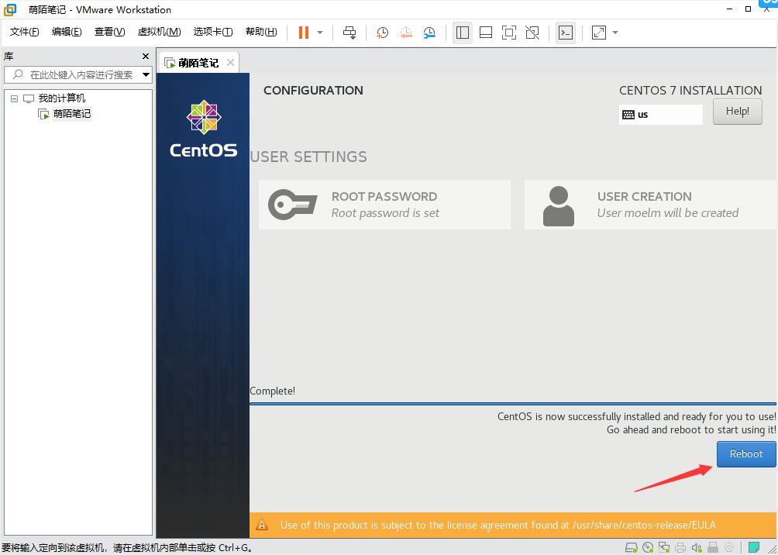Open the 帮助(H) menu

pos(261,32)
